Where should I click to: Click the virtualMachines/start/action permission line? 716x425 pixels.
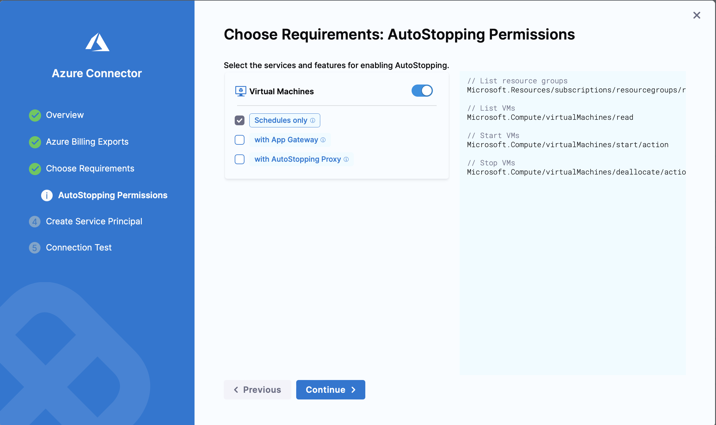(567, 145)
